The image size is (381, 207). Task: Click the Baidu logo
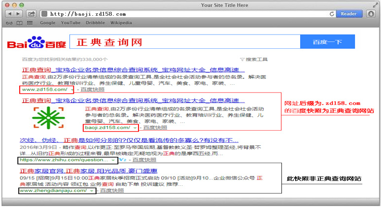coord(36,42)
